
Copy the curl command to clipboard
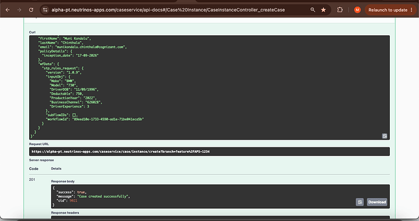click(x=384, y=136)
